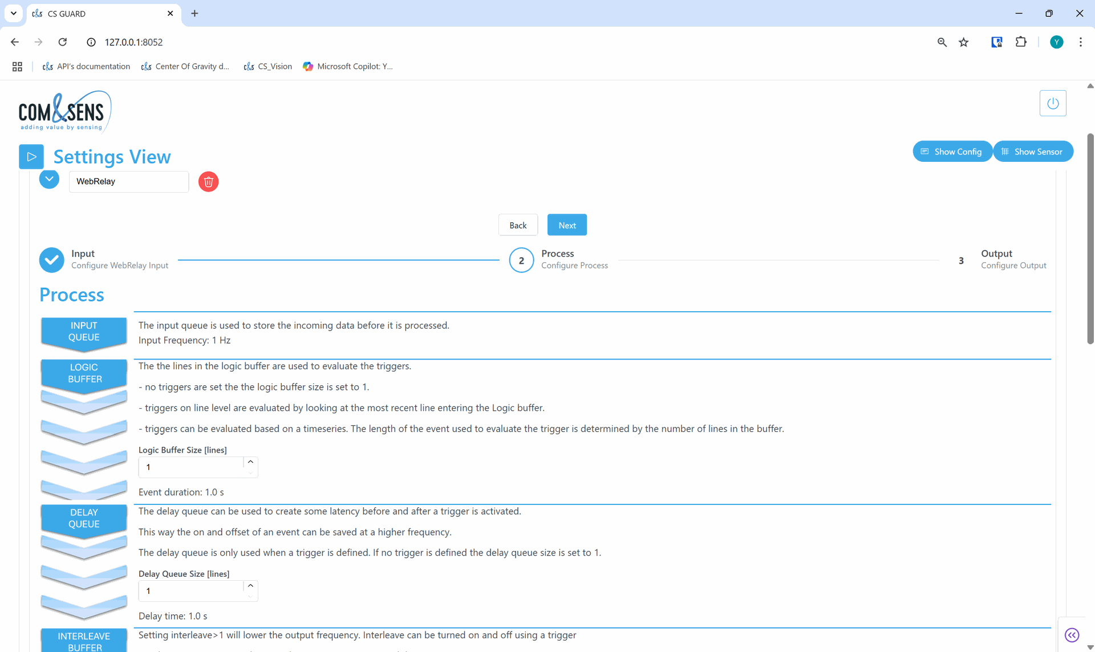The image size is (1095, 652).
Task: Click the power button icon
Action: point(1052,103)
